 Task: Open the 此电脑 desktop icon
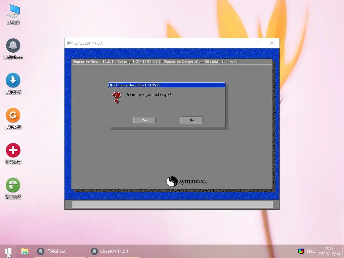13,14
